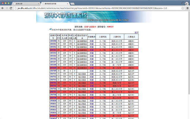Select course number 190797
The height and width of the screenshot is (119, 190).
click(x=53, y=92)
